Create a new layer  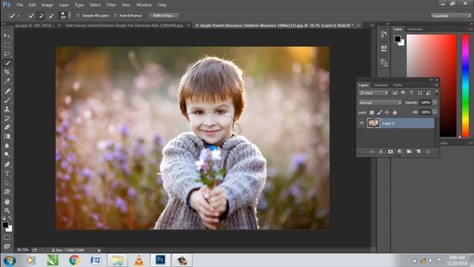(418, 151)
